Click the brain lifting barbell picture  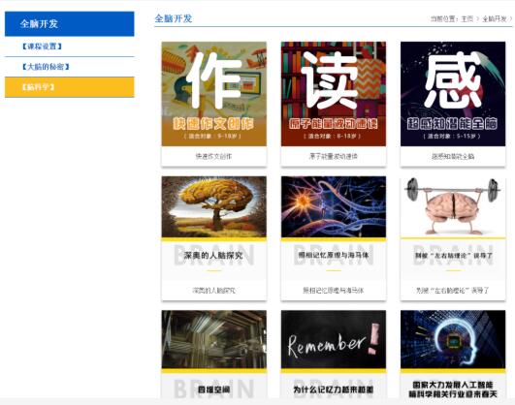coord(453,206)
